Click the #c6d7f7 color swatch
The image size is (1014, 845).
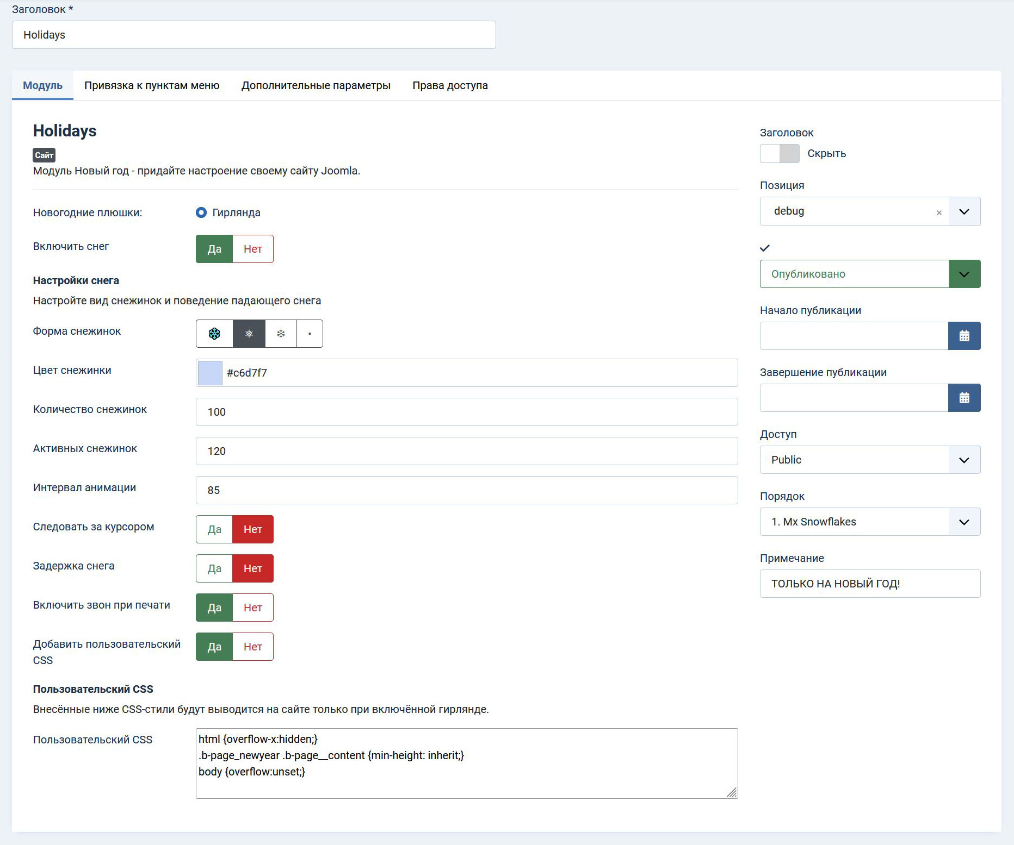click(210, 373)
